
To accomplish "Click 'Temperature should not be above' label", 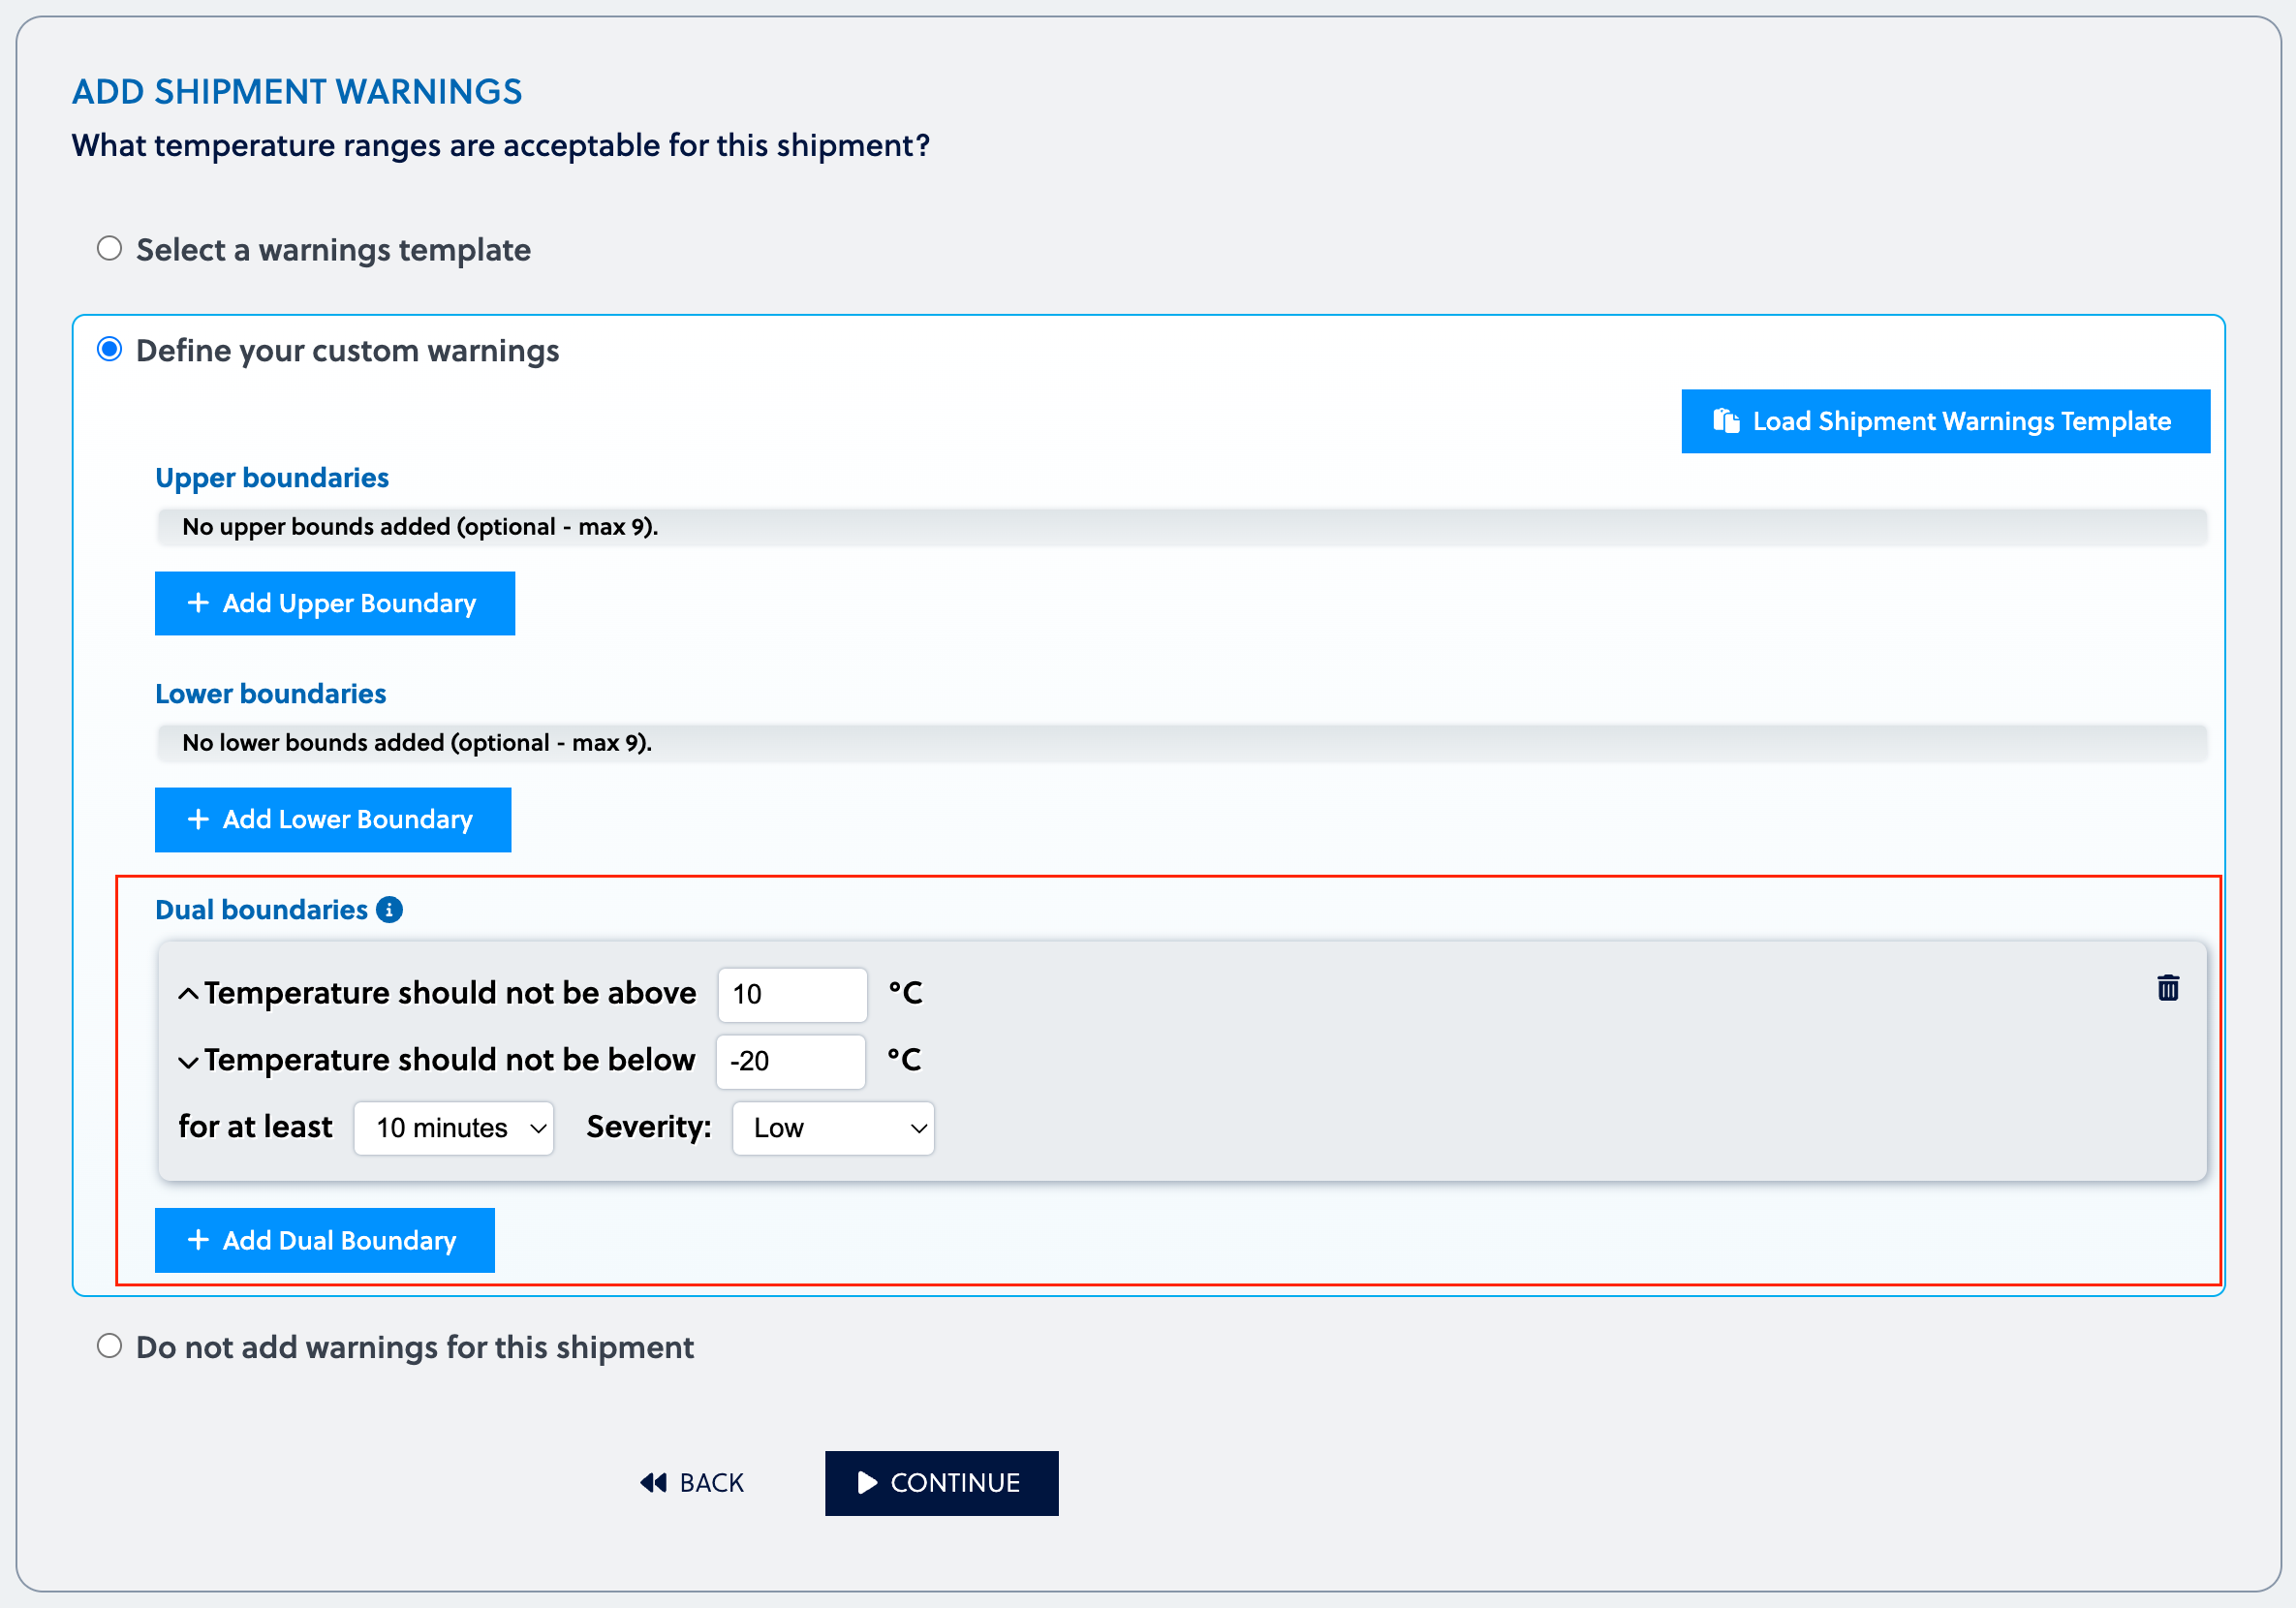I will [450, 993].
